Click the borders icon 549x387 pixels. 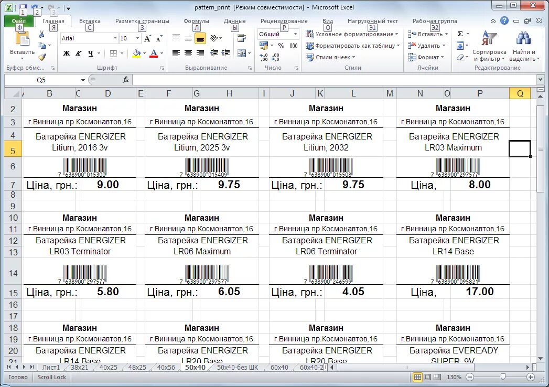(x=113, y=53)
